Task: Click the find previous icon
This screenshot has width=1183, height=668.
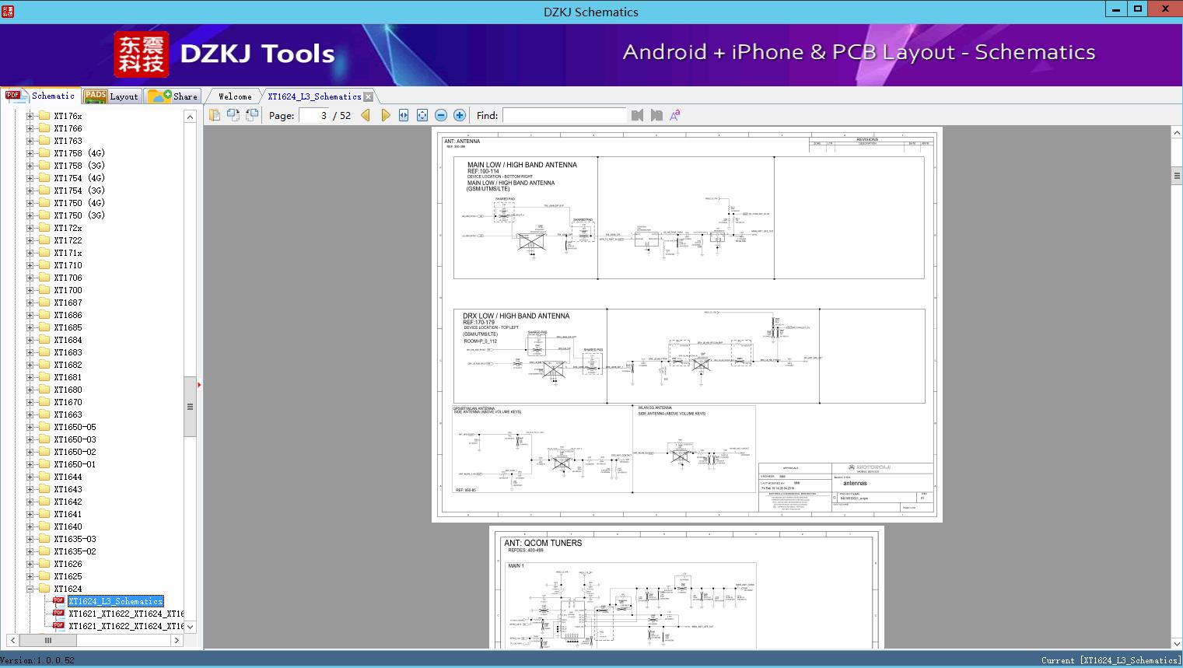Action: 638,115
